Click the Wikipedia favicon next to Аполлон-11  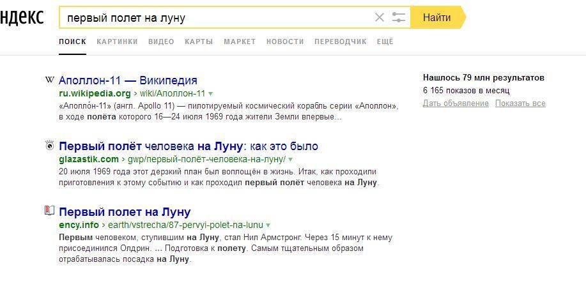tap(49, 80)
